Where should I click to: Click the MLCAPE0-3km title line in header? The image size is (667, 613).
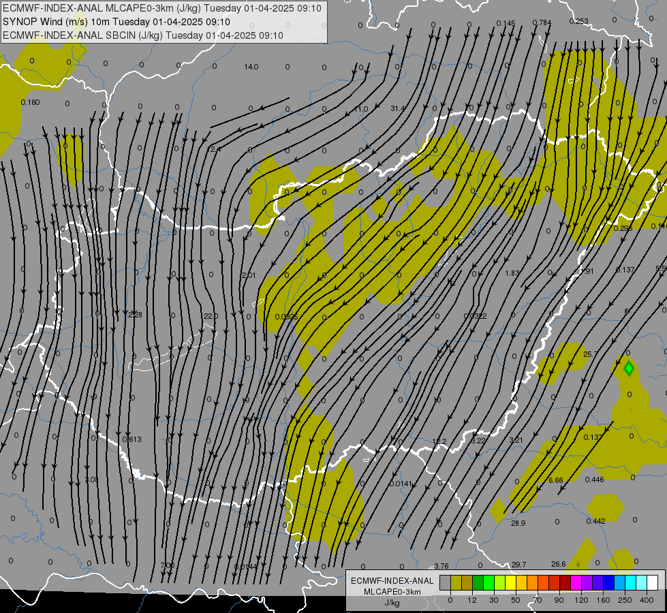(161, 8)
